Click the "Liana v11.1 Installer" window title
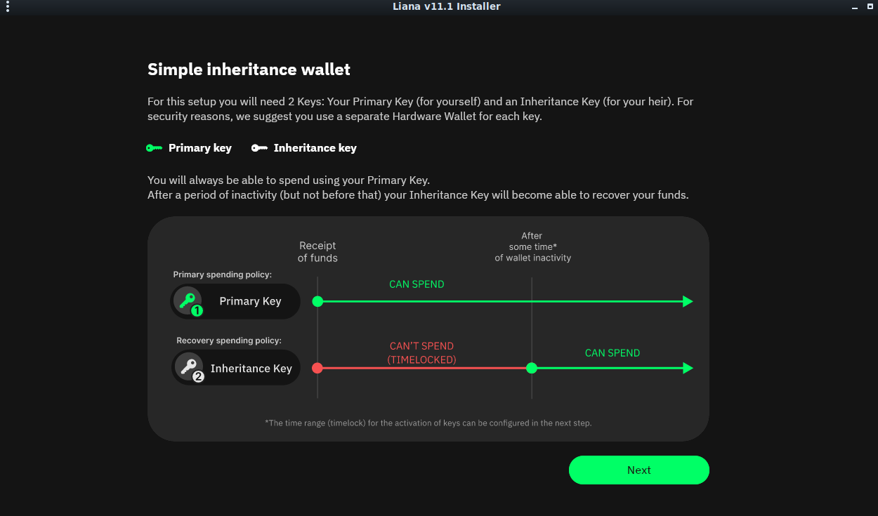This screenshot has width=878, height=516. tap(446, 6)
